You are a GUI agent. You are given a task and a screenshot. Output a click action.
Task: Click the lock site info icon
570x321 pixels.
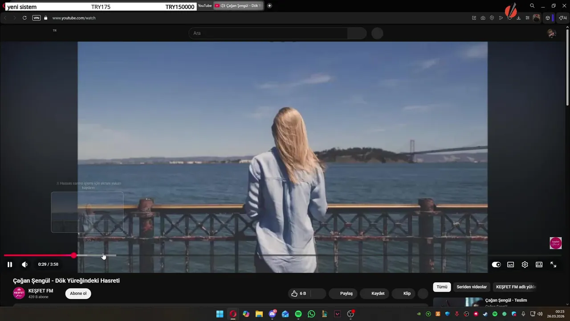tap(45, 18)
